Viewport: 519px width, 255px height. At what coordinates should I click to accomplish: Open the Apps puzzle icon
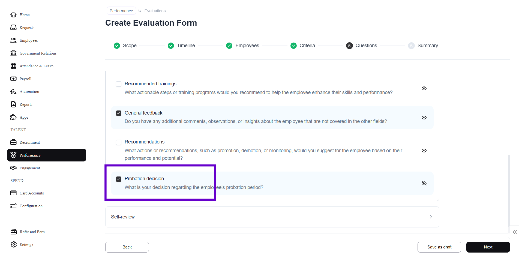[13, 117]
